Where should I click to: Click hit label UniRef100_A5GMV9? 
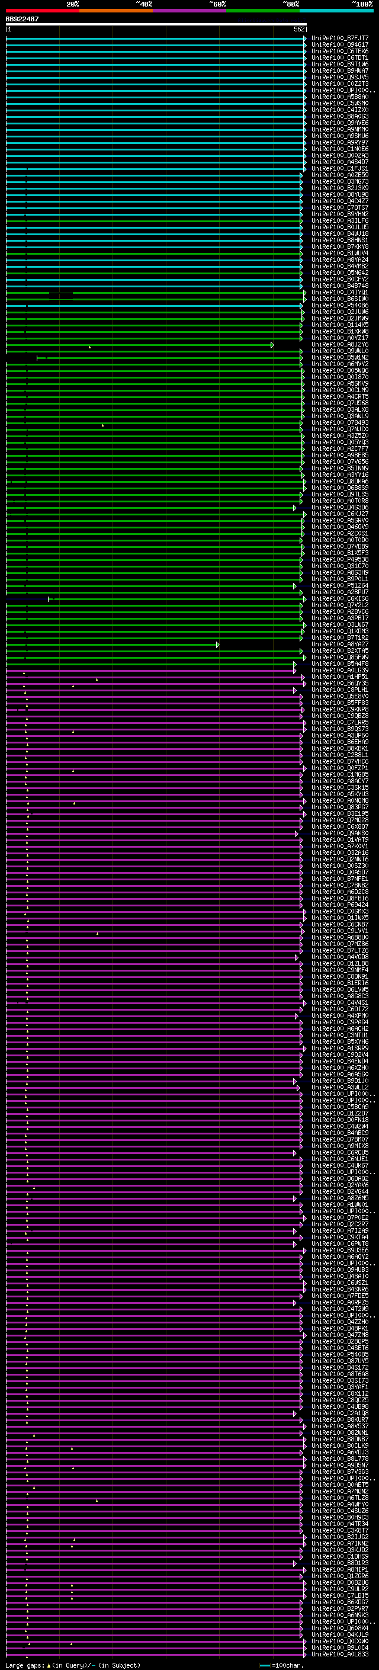[340, 384]
